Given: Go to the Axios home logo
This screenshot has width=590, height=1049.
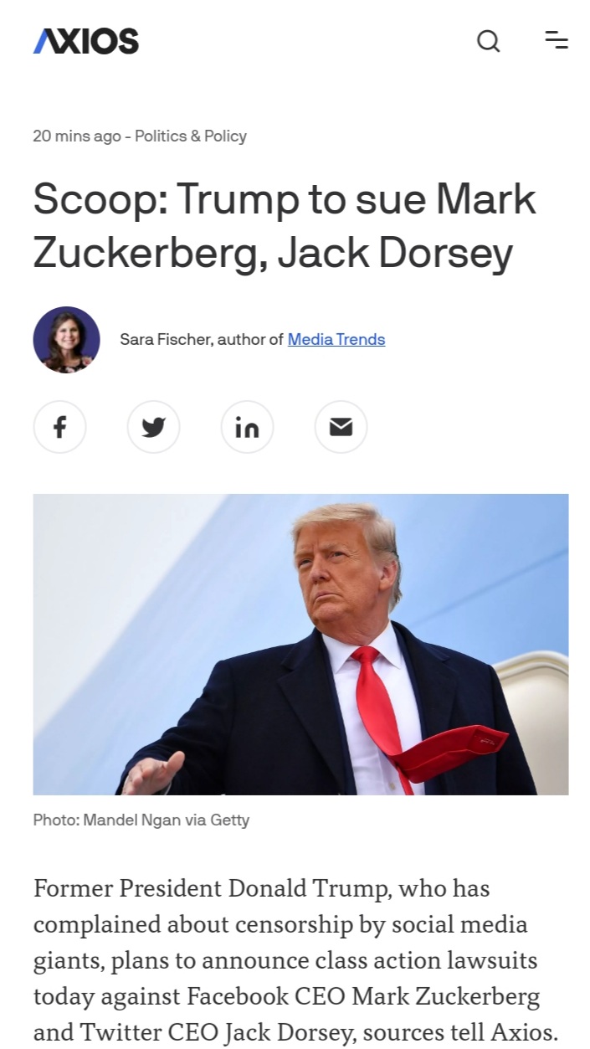Looking at the screenshot, I should 85,40.
